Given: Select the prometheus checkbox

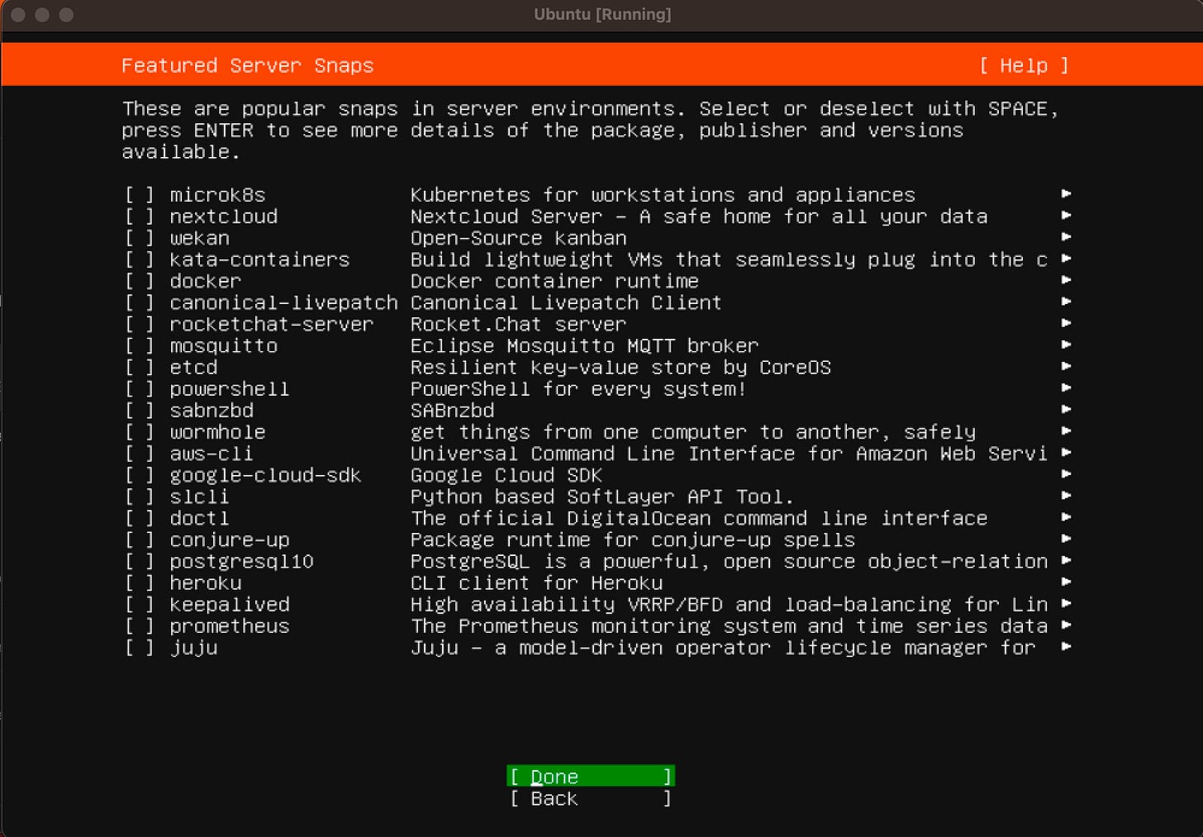Looking at the screenshot, I should tap(140, 625).
